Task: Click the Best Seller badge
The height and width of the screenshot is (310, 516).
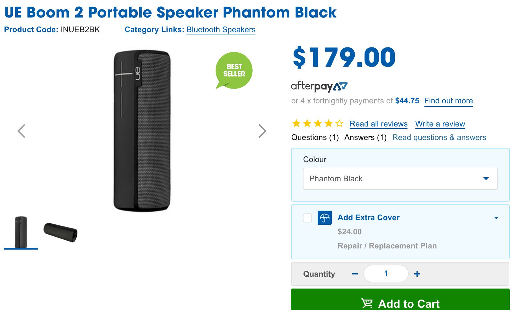Action: pyautogui.click(x=234, y=71)
